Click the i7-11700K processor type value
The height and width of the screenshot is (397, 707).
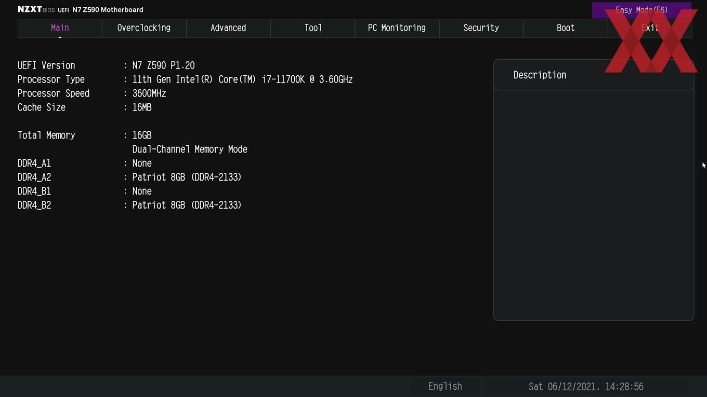tap(242, 79)
